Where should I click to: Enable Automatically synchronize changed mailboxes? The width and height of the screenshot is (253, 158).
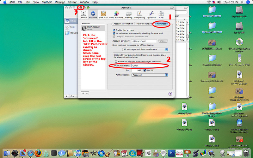point(116,61)
